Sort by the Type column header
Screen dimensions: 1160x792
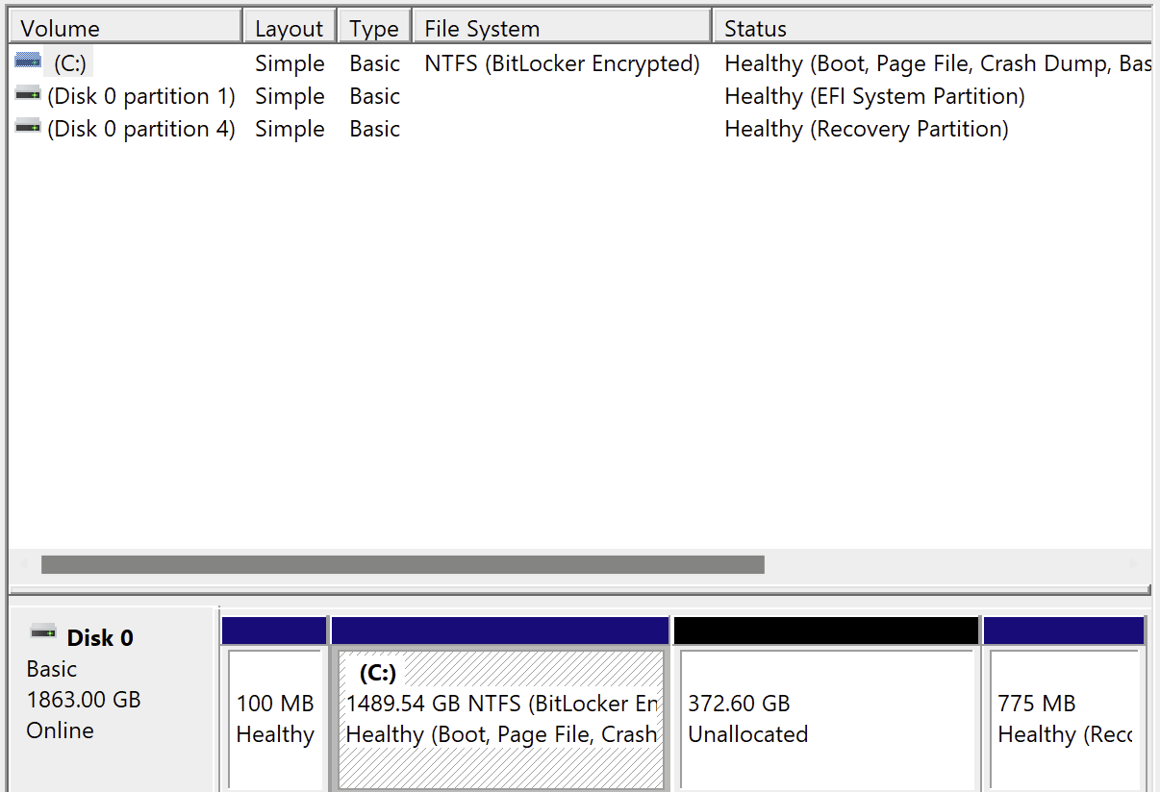pyautogui.click(x=374, y=28)
